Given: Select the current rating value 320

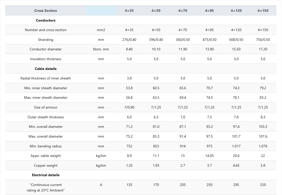Looking at the screenshot, I should tap(263, 185).
